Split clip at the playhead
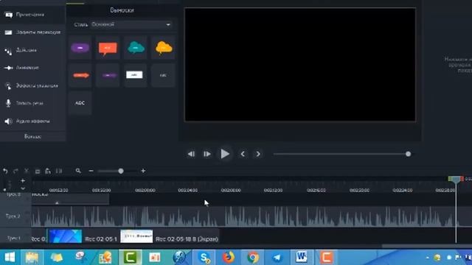This screenshot has width=472, height=265. click(x=59, y=171)
